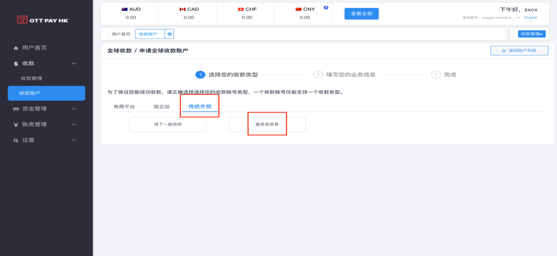Viewport: 557px width, 256px height.
Task: Click the 全球收款 breadcrumb
Action: pyautogui.click(x=120, y=51)
